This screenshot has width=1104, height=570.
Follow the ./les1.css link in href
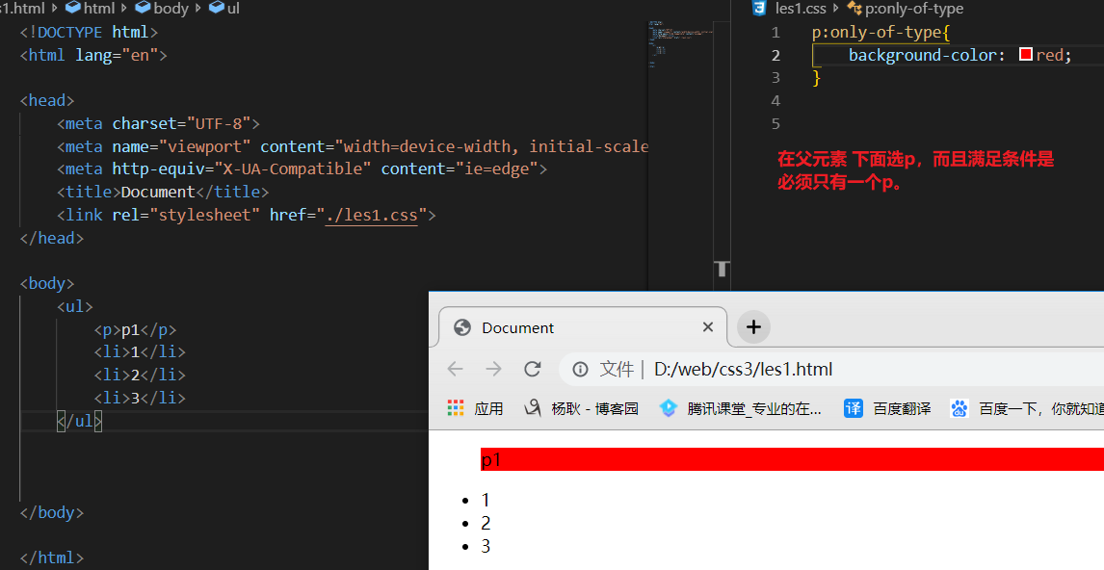point(372,215)
